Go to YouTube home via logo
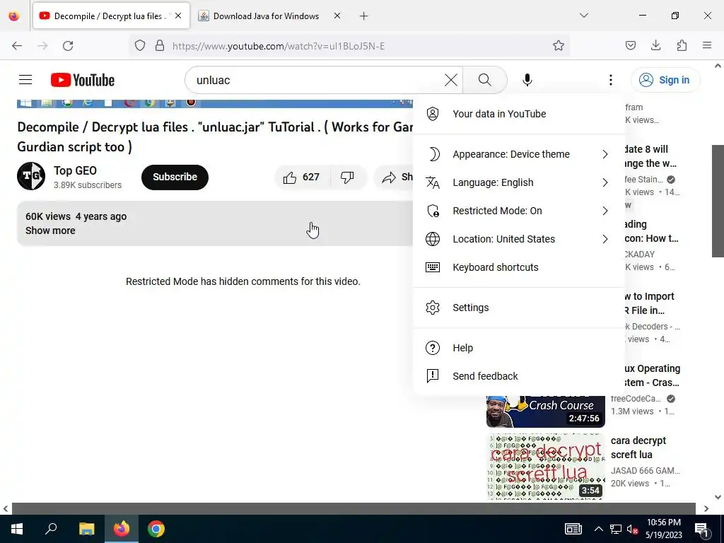The image size is (724, 543). (83, 80)
